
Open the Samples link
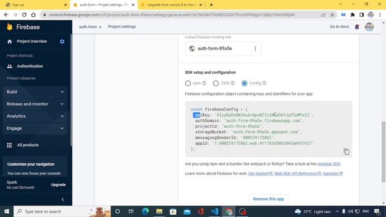point(332,174)
